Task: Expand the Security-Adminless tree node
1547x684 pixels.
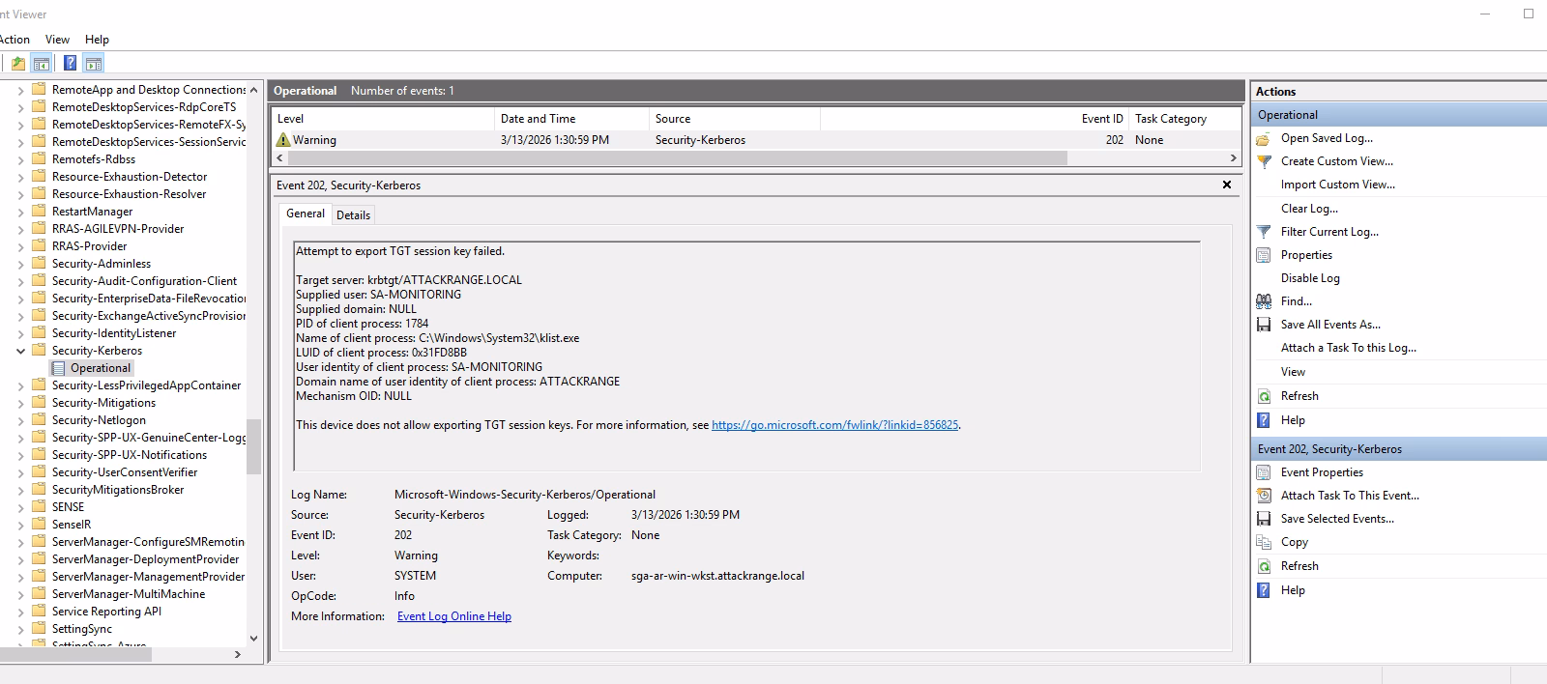Action: click(x=20, y=264)
